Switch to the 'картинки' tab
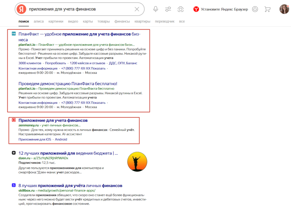 point(56,21)
